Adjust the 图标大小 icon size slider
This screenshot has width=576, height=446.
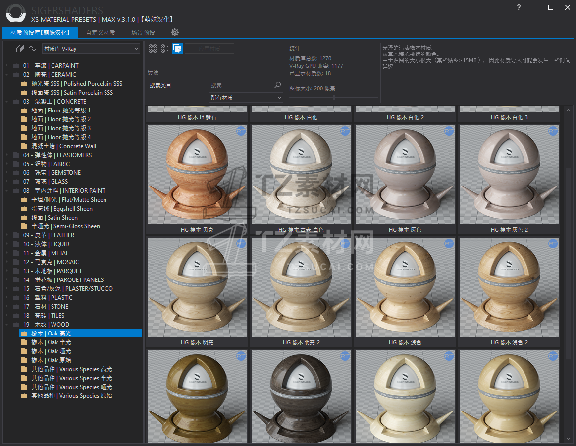pos(333,98)
